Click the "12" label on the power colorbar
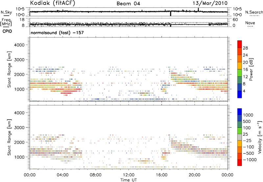This screenshot has height=182, width=263. 245,77
